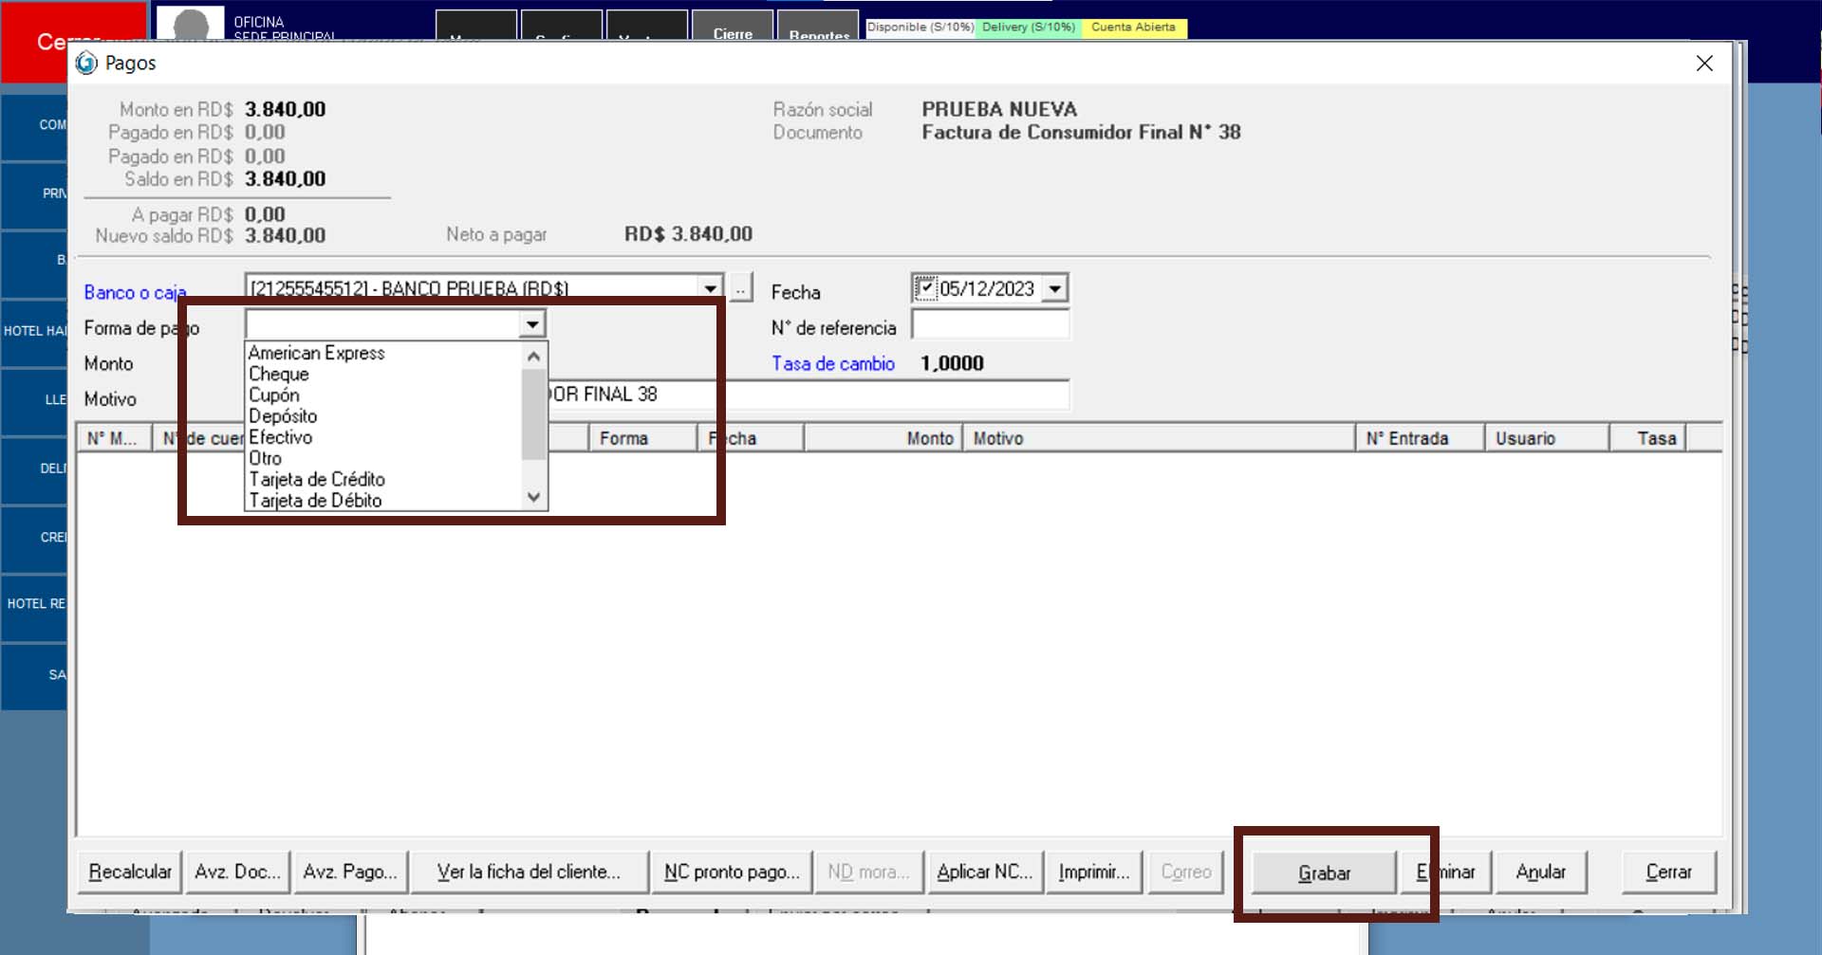Click the Recalcular button
The image size is (1822, 955).
coord(130,872)
